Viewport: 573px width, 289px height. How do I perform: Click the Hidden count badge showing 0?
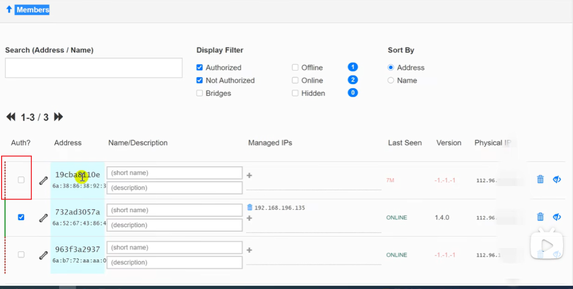(x=353, y=93)
